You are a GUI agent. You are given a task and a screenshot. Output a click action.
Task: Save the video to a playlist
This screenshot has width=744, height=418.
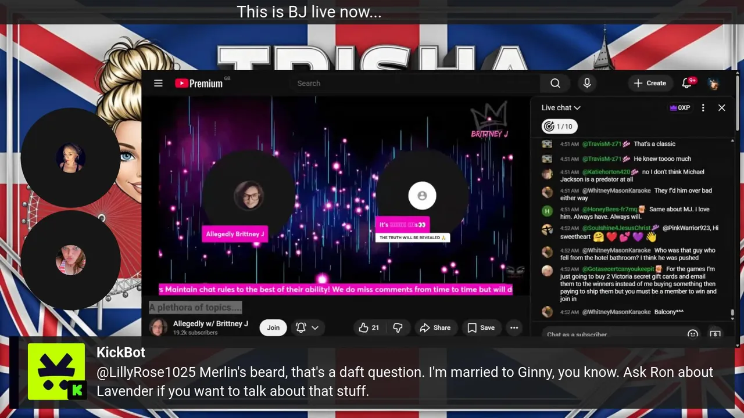(x=481, y=327)
